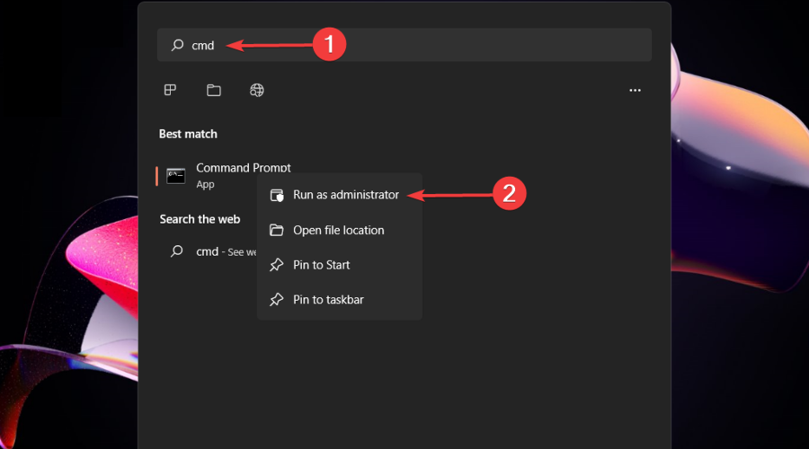Click the Command Prompt app icon
Viewport: 809px width, 449px height.
[176, 176]
